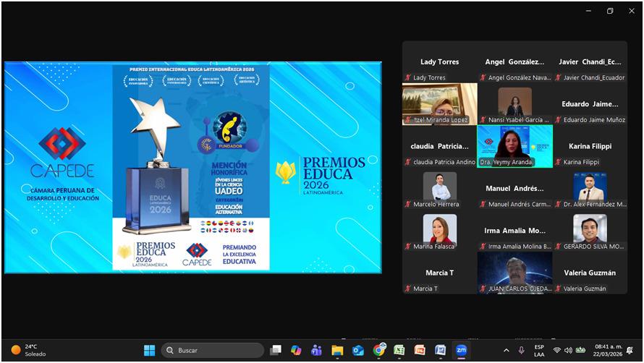Viewport: 644px width, 363px height.
Task: Open the Windows Start menu
Action: (x=149, y=350)
